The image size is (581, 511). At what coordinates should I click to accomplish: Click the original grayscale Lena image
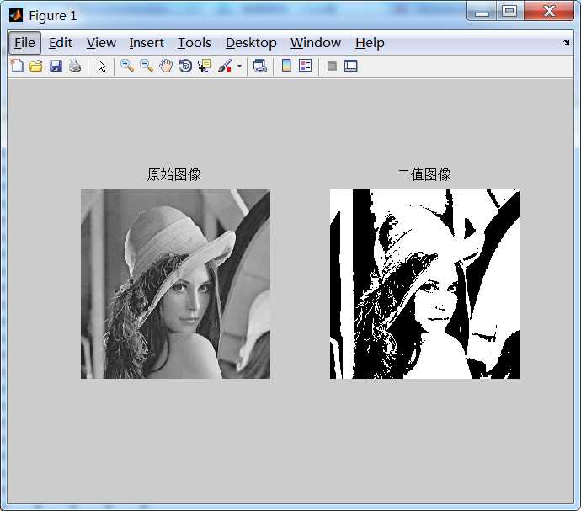click(175, 285)
